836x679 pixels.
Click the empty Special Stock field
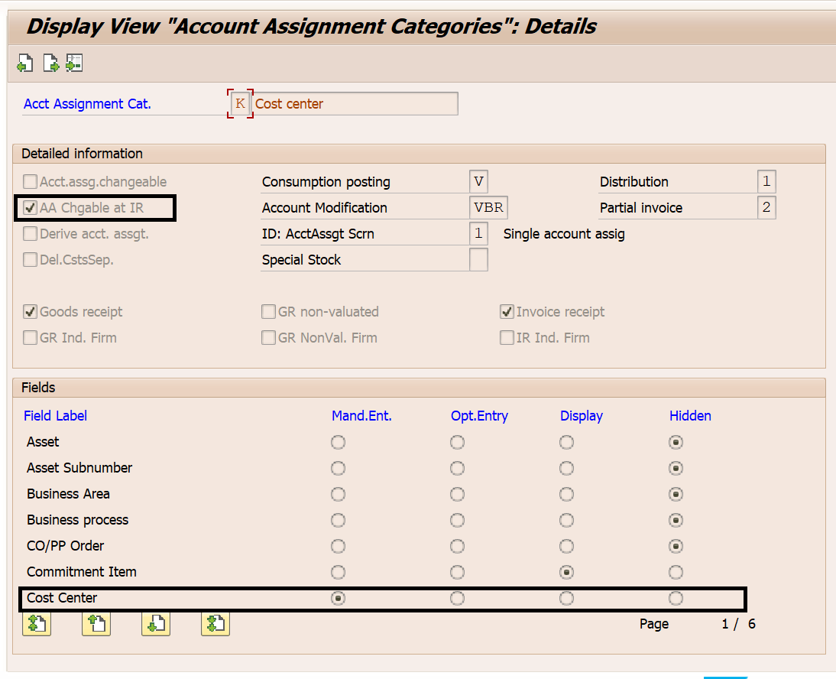point(478,260)
